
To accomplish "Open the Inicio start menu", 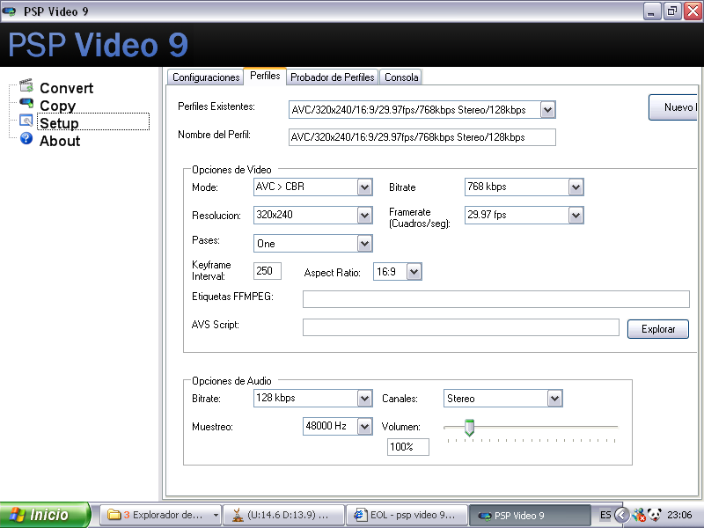I will point(45,515).
